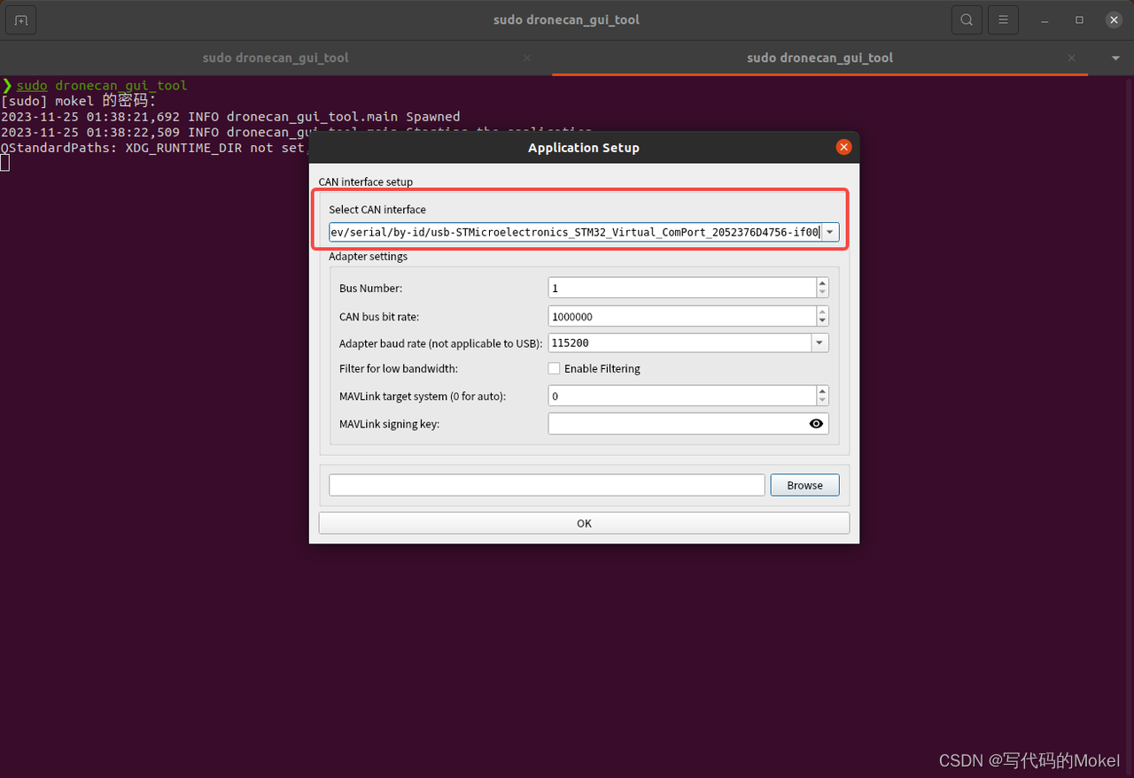Expand the terminal tab list chevron
The width and height of the screenshot is (1134, 778).
tap(1115, 58)
